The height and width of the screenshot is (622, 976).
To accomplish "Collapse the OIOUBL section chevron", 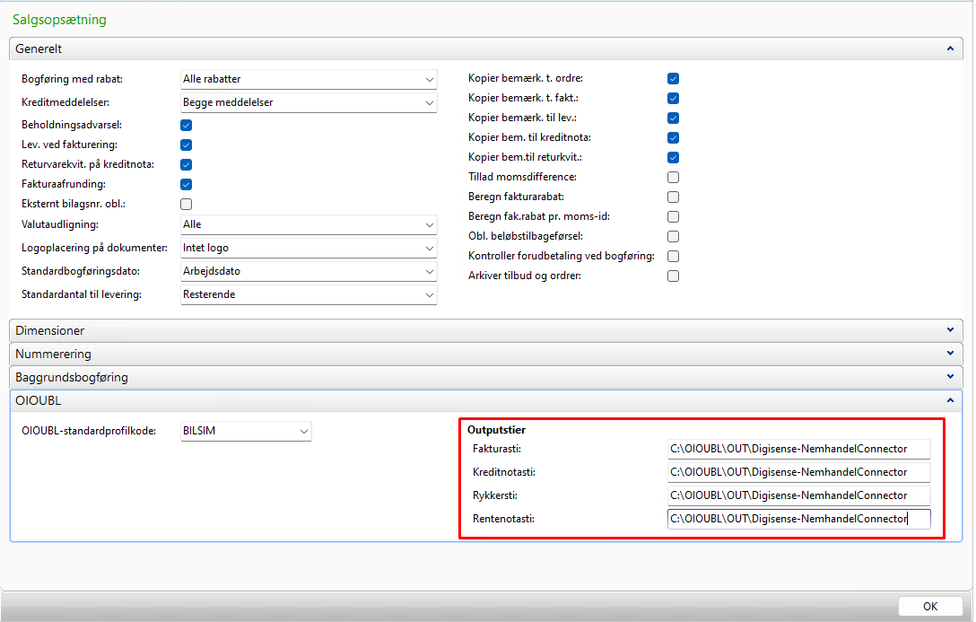I will click(950, 400).
